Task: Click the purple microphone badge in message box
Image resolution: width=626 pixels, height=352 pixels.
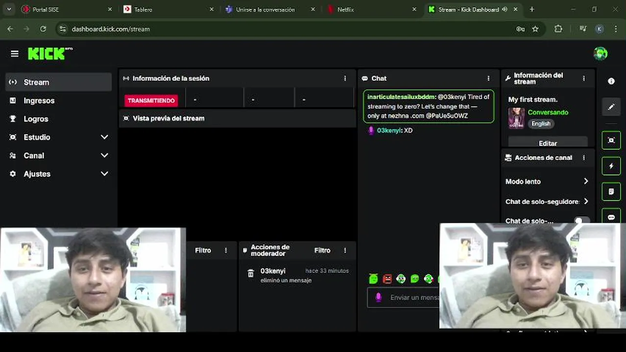Action: 378,297
